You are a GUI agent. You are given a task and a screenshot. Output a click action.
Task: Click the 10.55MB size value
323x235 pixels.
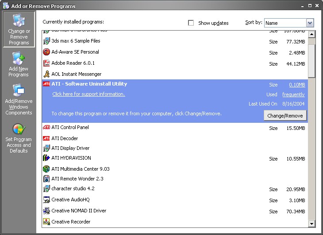[x=296, y=159]
